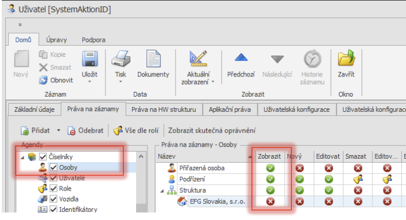Viewport: 406px width, 220px height.
Task: Refresh record with Obnovit
Action: pyautogui.click(x=56, y=80)
